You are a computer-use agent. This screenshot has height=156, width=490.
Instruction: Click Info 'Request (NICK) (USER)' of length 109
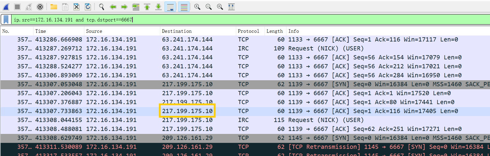[326, 48]
